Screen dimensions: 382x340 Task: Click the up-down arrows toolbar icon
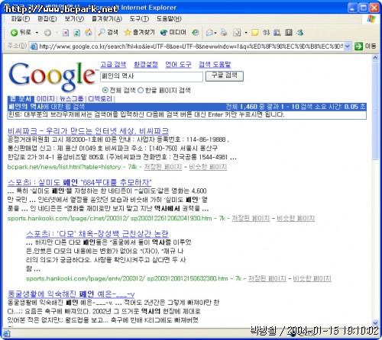(266, 33)
